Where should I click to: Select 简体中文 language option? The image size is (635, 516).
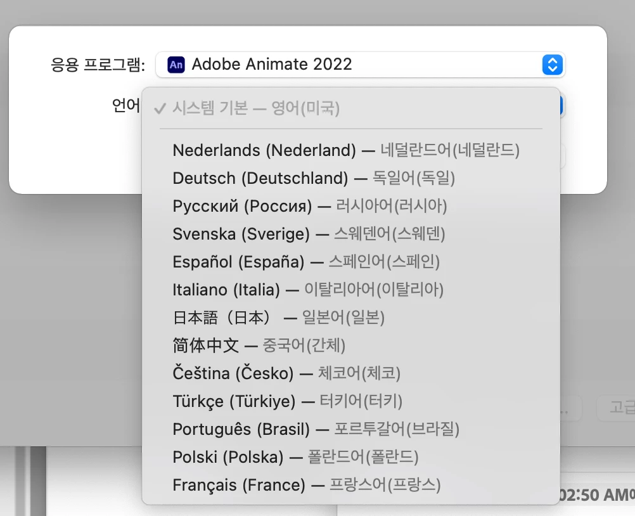(350, 346)
